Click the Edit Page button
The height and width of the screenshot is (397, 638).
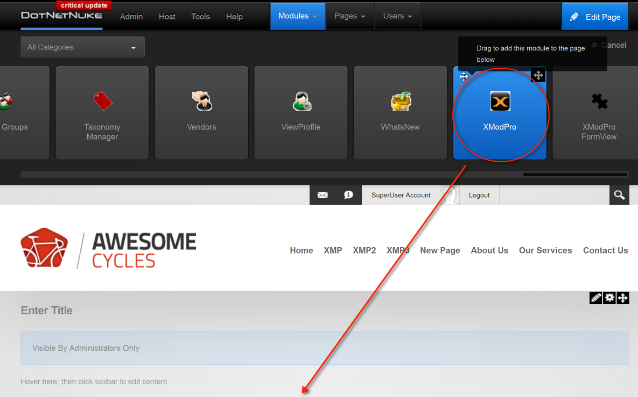click(595, 17)
